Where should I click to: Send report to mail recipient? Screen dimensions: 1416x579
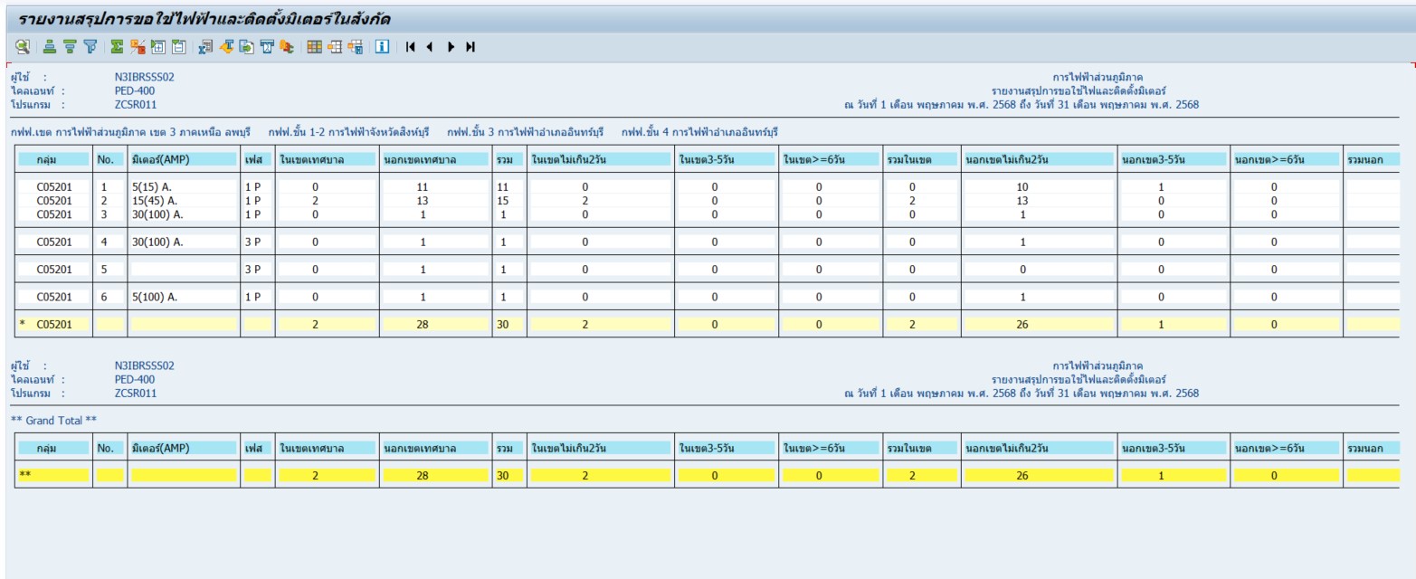pos(267,47)
